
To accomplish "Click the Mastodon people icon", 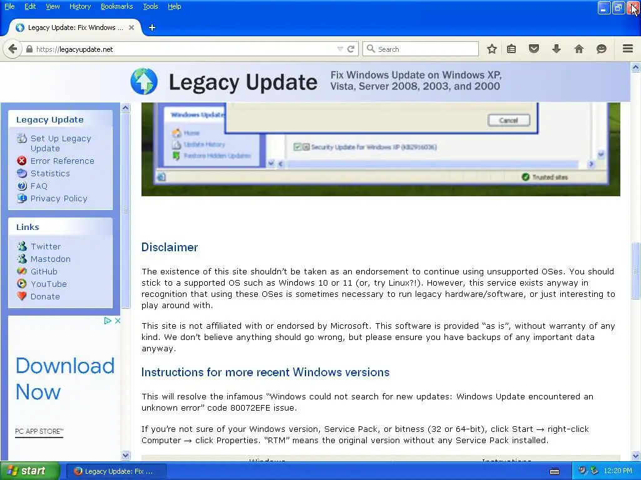I will pos(22,259).
